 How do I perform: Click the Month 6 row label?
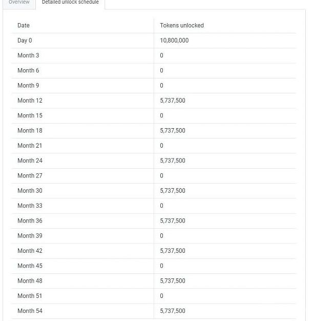tap(28, 70)
